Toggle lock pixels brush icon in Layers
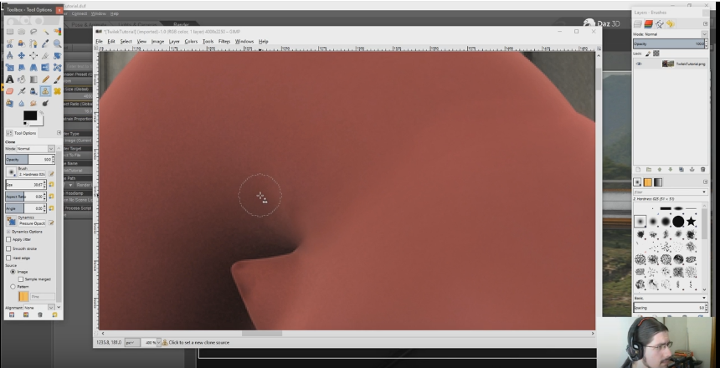This screenshot has width=720, height=368. [x=648, y=54]
